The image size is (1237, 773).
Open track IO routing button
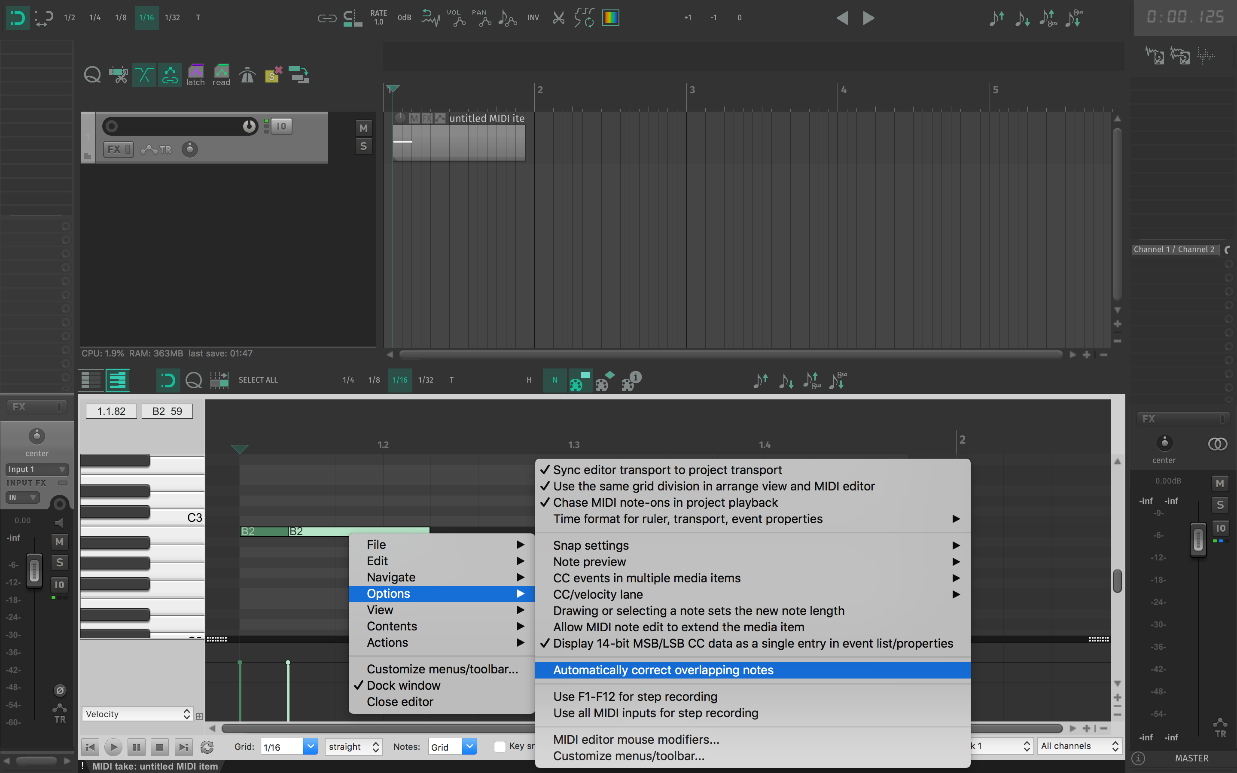[x=281, y=126]
